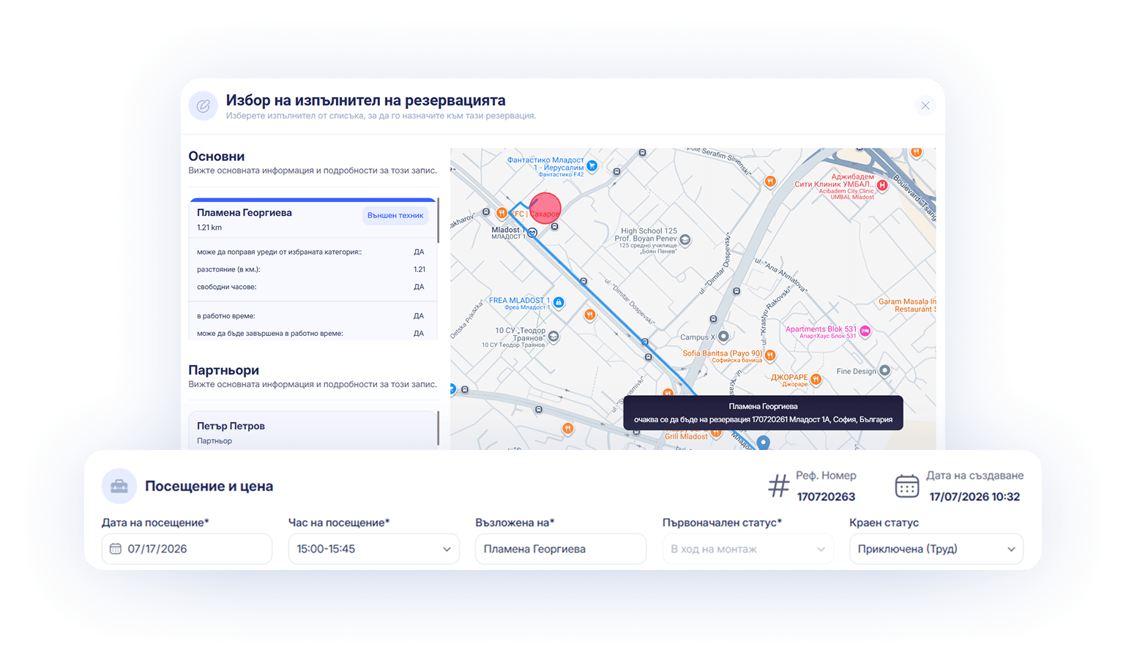1126x660 pixels.
Task: Click the "разстояние (в км.):" row
Action: point(312,269)
